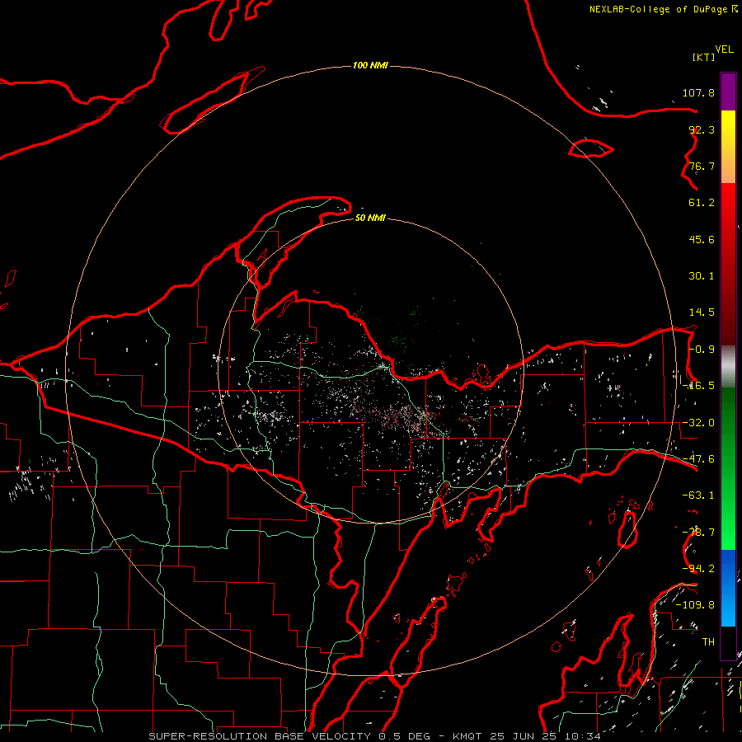The height and width of the screenshot is (742, 742).
Task: Select the 14.5 legend value
Action: pos(702,312)
